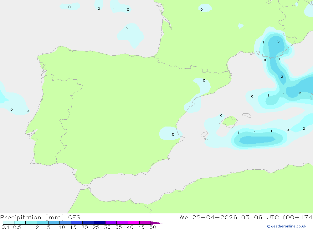Click the '0' value beside Mallorca island

pyautogui.click(x=221, y=116)
